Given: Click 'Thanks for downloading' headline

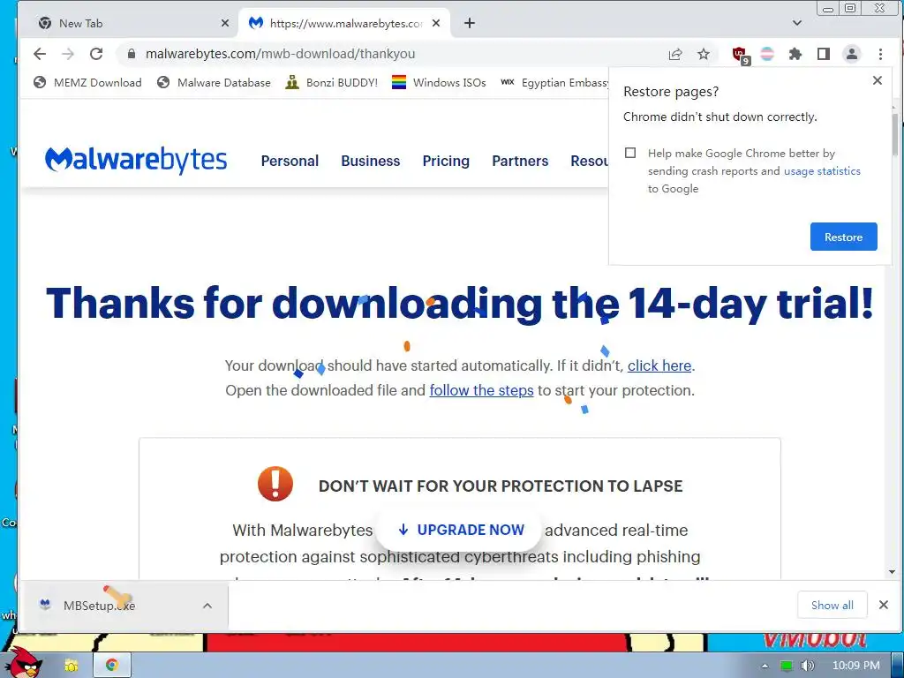Looking at the screenshot, I should click(459, 304).
